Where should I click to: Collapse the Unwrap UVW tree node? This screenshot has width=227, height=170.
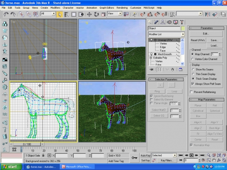[x=155, y=40]
